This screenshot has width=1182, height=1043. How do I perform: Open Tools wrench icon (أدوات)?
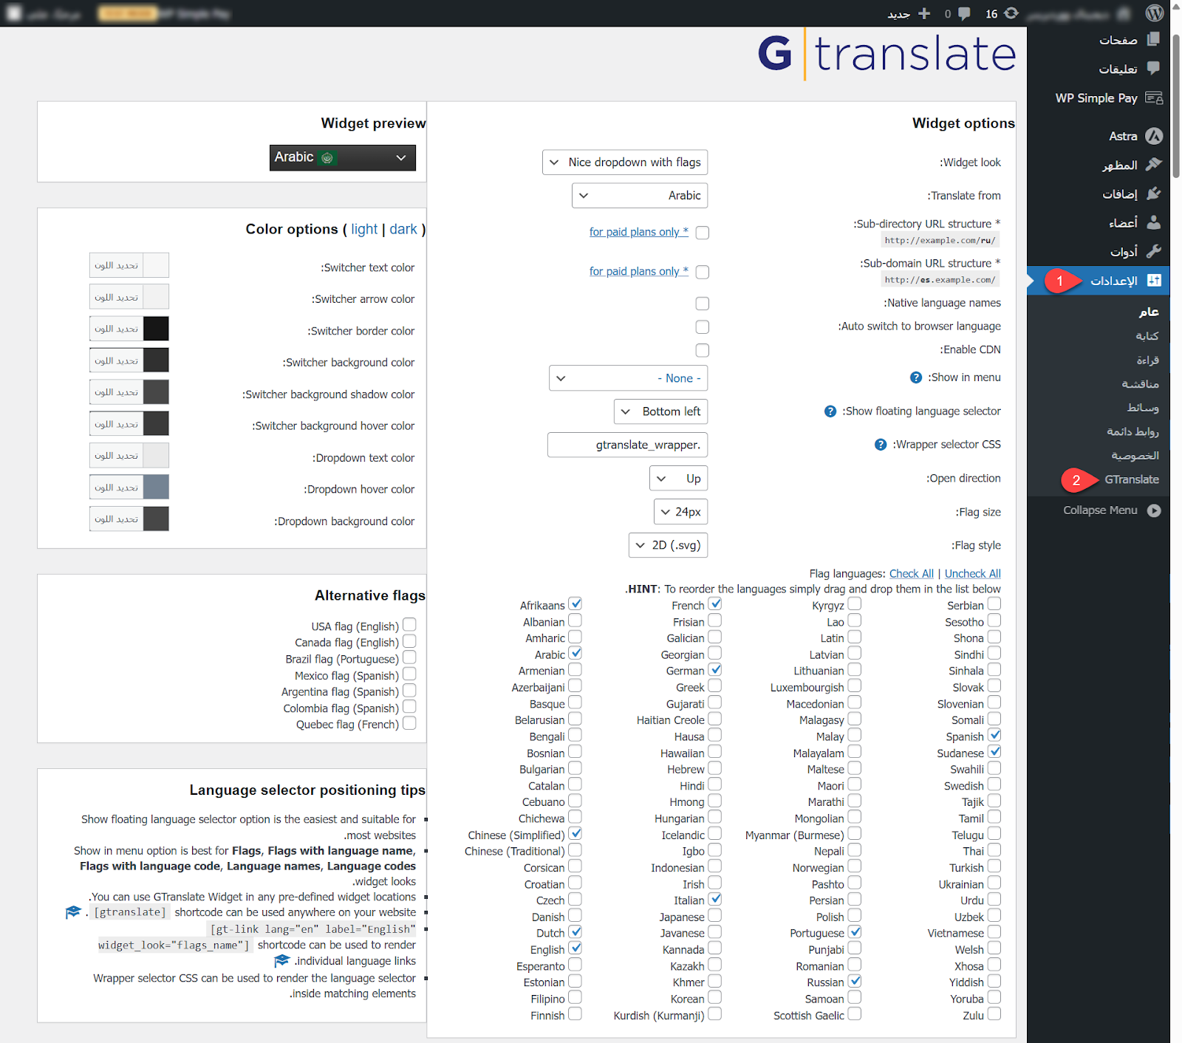tap(1154, 251)
